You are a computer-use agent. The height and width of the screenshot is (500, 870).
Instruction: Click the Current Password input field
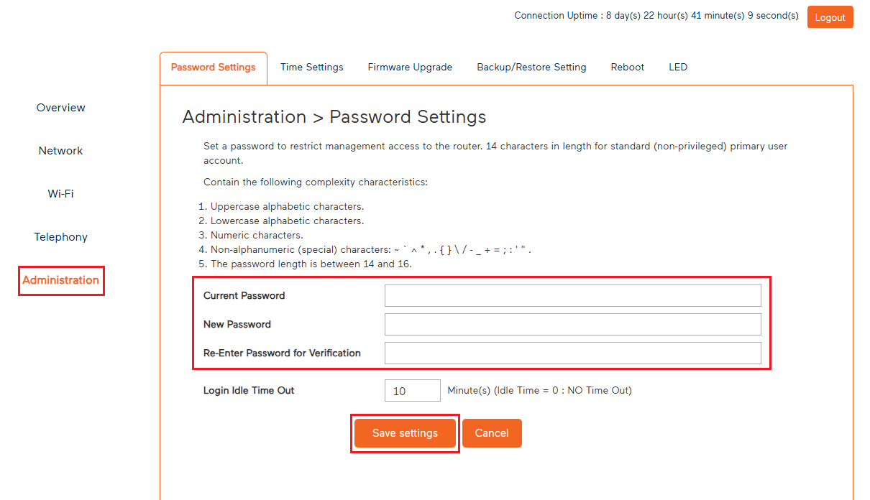pyautogui.click(x=572, y=295)
